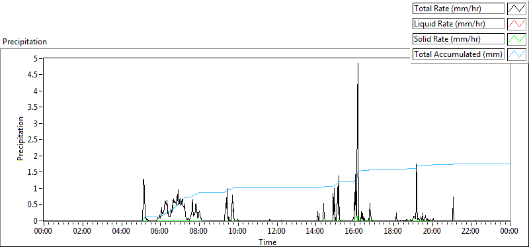Click the rotated Precipitation y-axis label
This screenshot has width=529, height=247.
pos(20,138)
